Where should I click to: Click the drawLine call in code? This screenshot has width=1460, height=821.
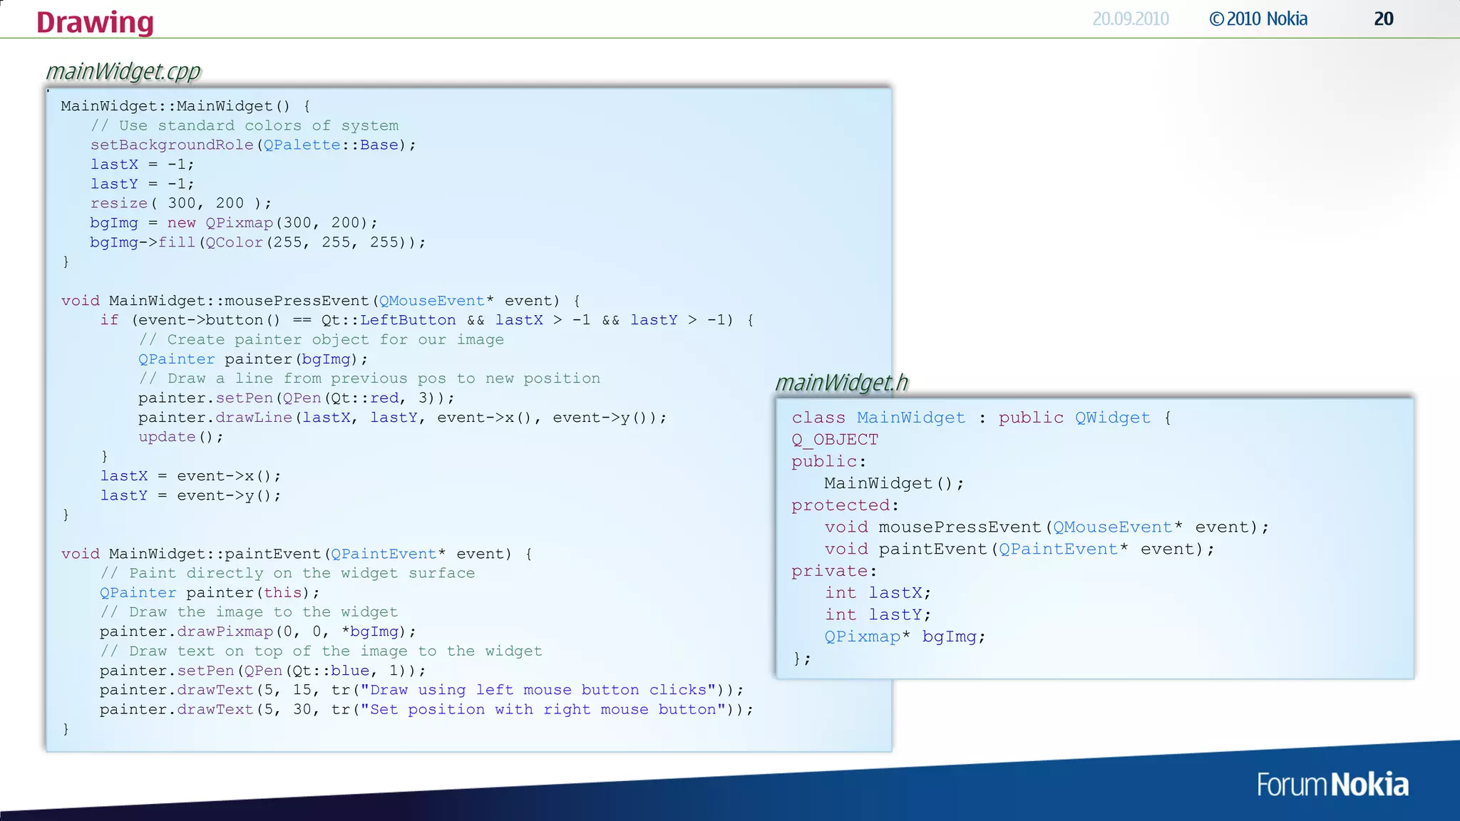pos(254,418)
